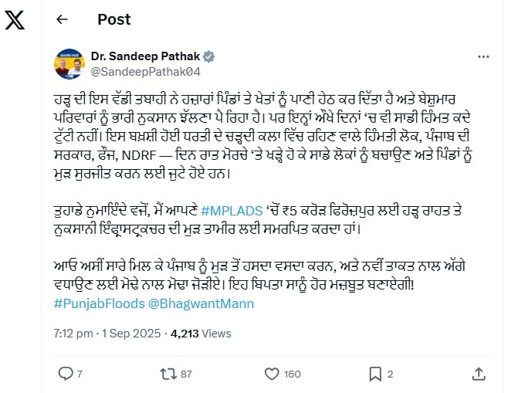Click the Post header title

113,20
